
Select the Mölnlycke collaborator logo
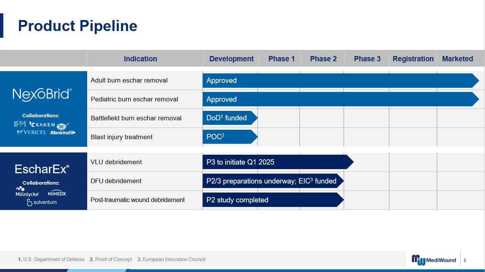point(27,191)
